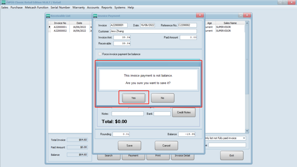
Task: Click the Rounding value field
Action: coord(121,134)
